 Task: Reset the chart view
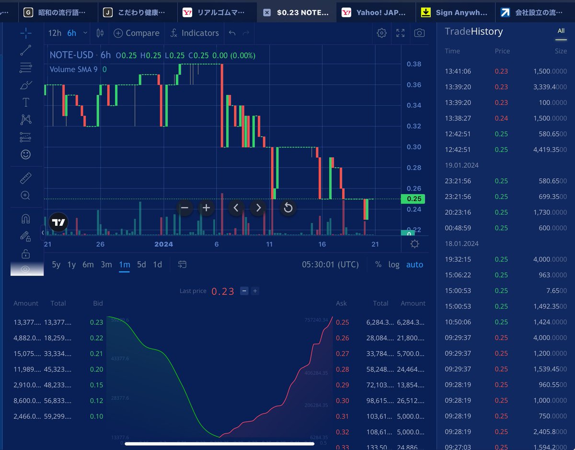click(288, 208)
